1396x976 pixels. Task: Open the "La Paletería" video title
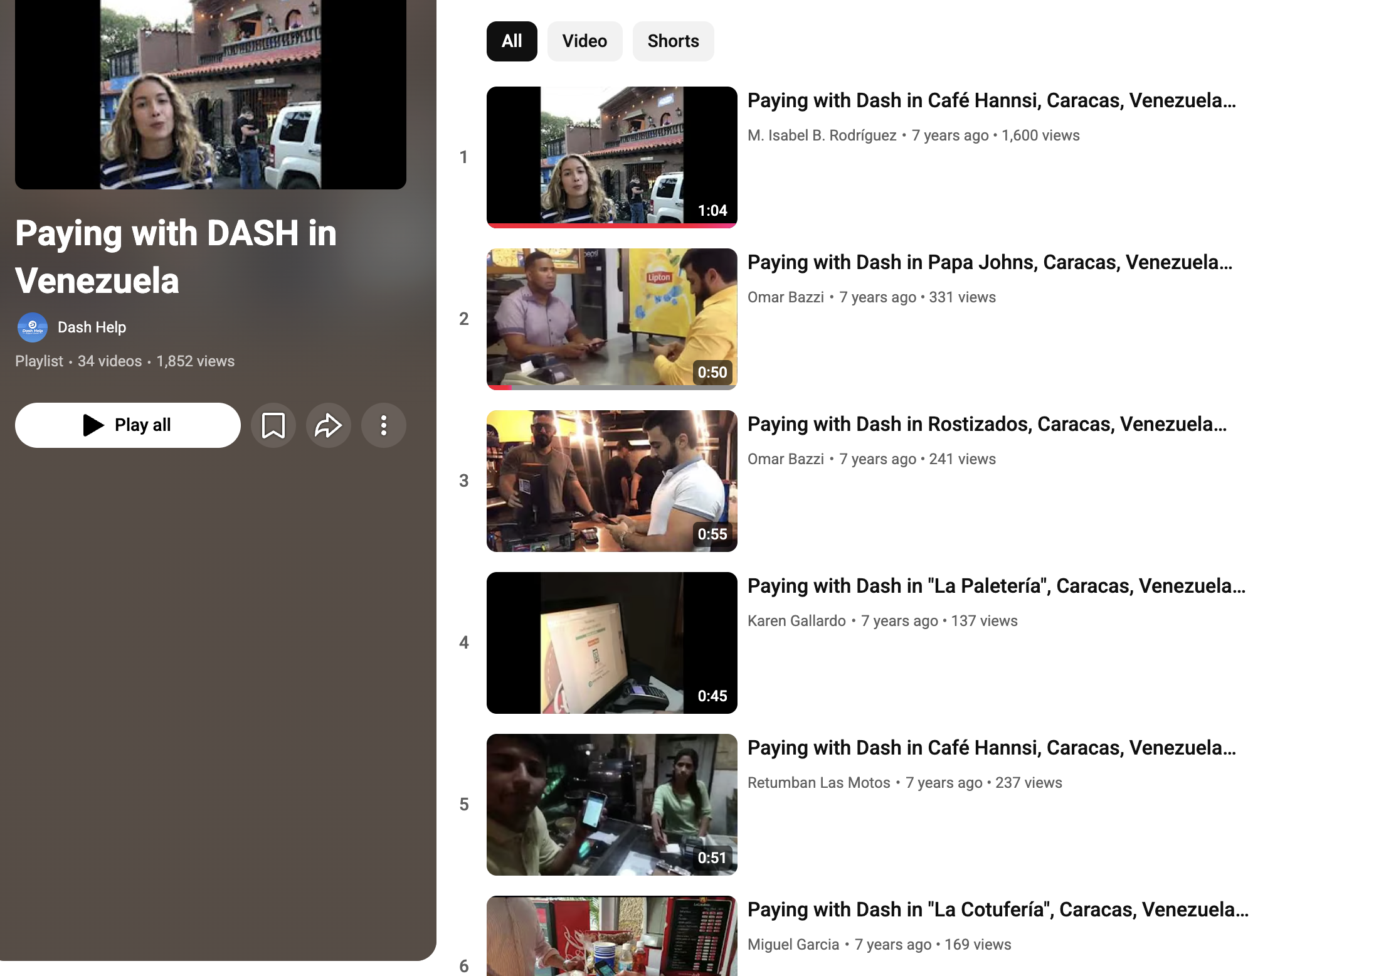997,585
